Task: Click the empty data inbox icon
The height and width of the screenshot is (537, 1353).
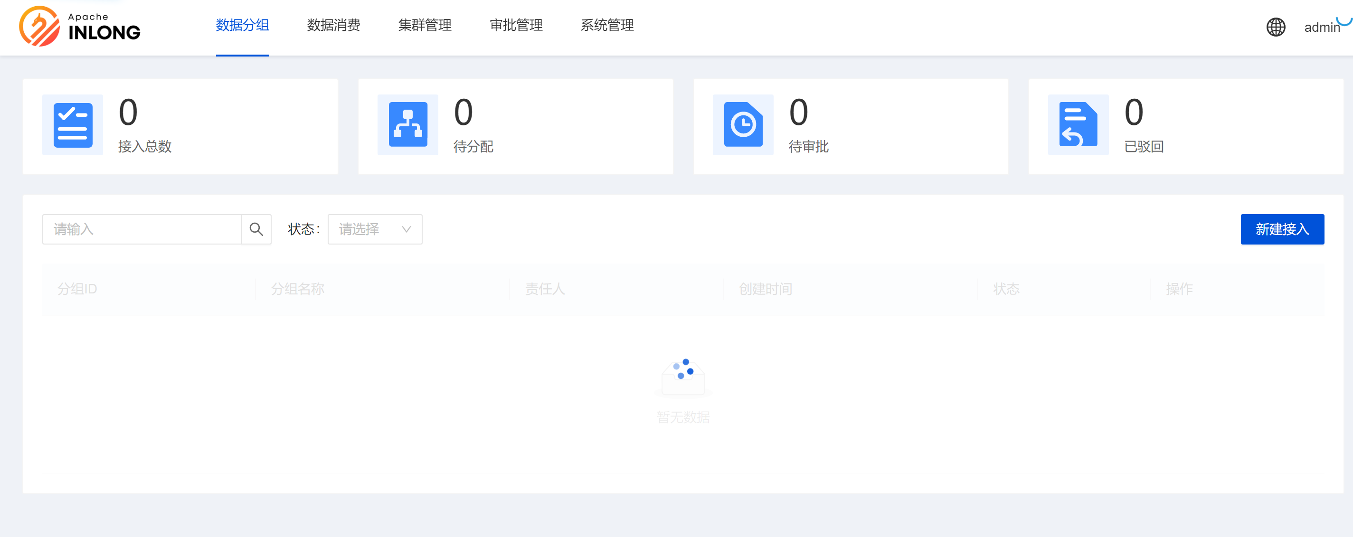Action: (683, 377)
